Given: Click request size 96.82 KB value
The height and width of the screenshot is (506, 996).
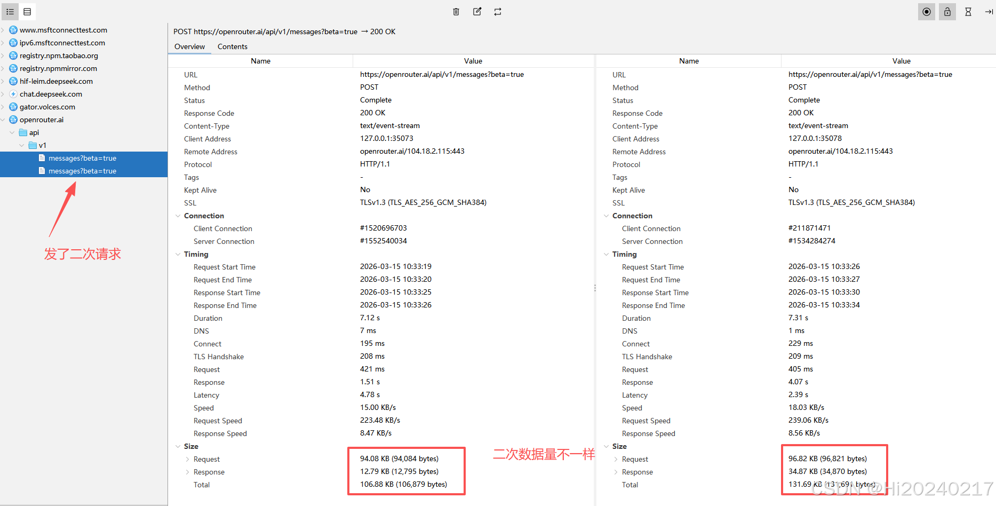Looking at the screenshot, I should (x=827, y=458).
